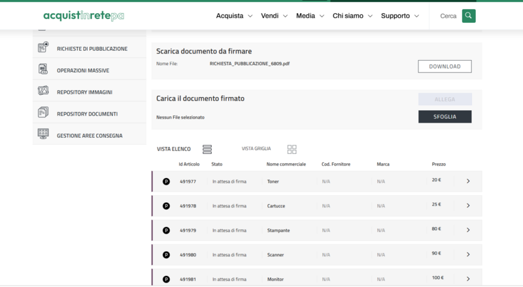Open details arrow for Toner row
This screenshot has width=523, height=287.
tap(468, 181)
